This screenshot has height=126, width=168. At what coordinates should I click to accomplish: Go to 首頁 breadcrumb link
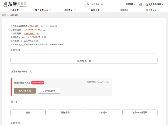(4, 15)
